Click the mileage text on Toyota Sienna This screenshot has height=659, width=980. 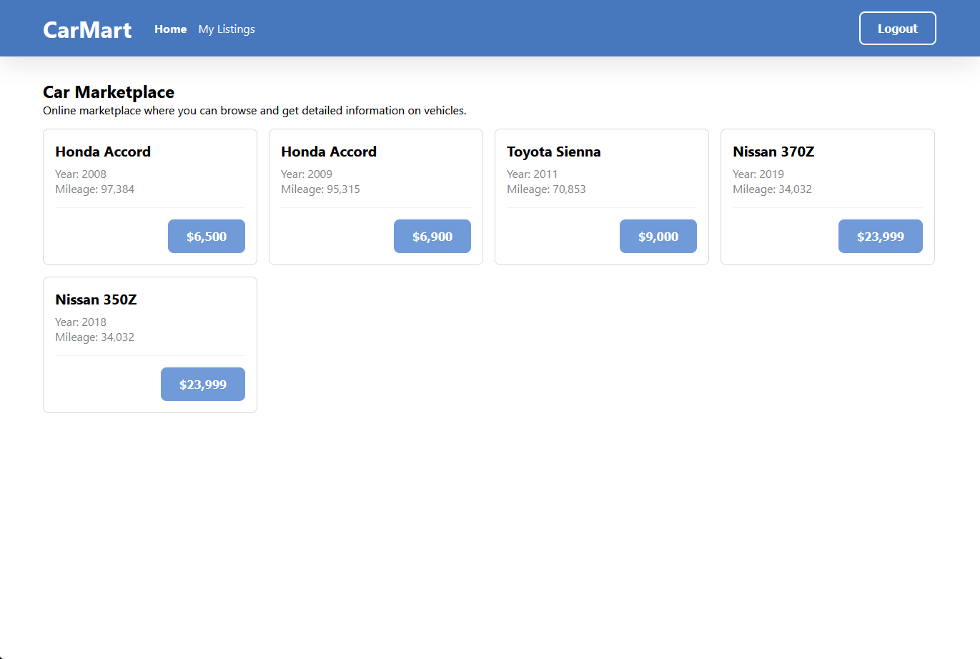click(x=546, y=189)
